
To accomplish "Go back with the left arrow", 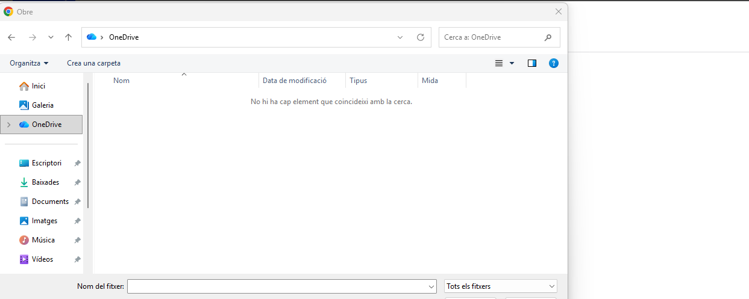I will [x=11, y=37].
